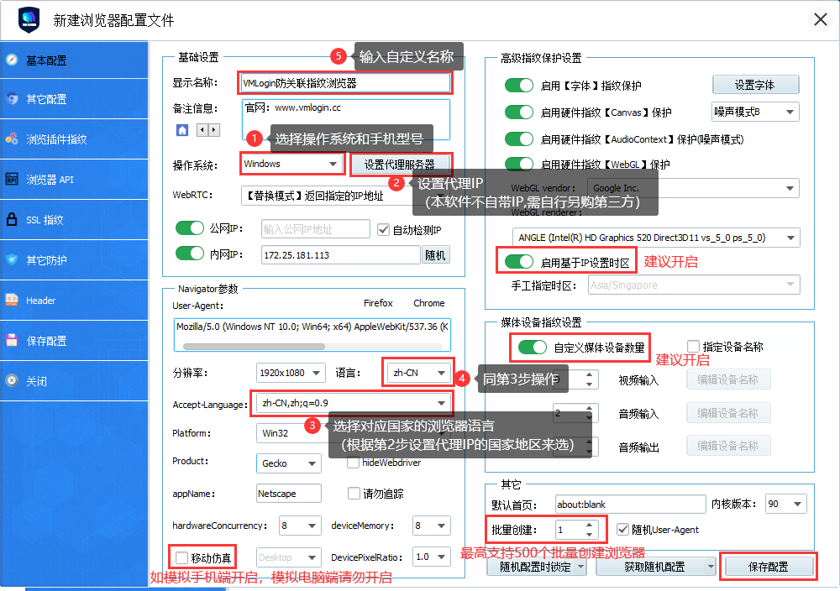Click the 其它防护 shield icon

pyautogui.click(x=12, y=259)
